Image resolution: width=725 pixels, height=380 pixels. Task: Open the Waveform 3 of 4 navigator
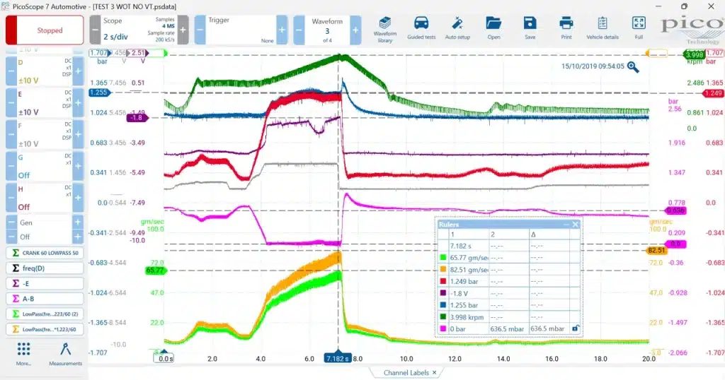[327, 30]
